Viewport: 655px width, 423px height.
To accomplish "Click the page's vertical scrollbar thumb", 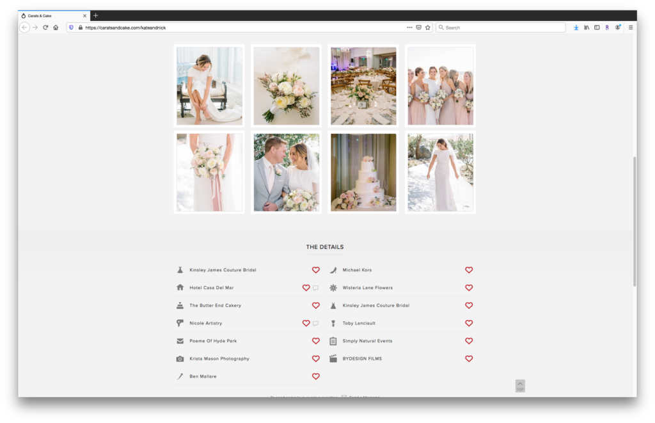I will pyautogui.click(x=635, y=221).
